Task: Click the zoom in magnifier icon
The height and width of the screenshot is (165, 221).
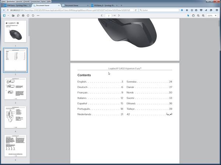Action: pos(203,15)
